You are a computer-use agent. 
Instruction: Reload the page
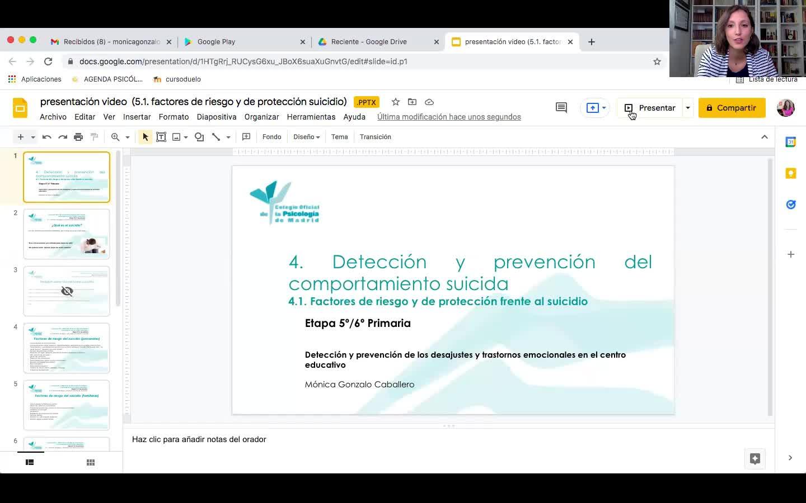pos(48,61)
